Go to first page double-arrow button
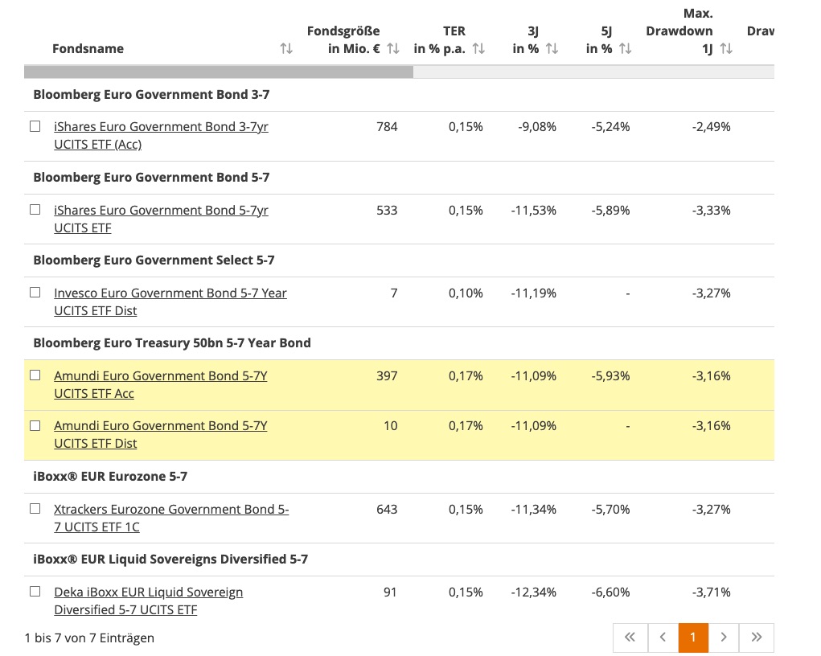Image resolution: width=821 pixels, height=656 pixels. click(630, 638)
